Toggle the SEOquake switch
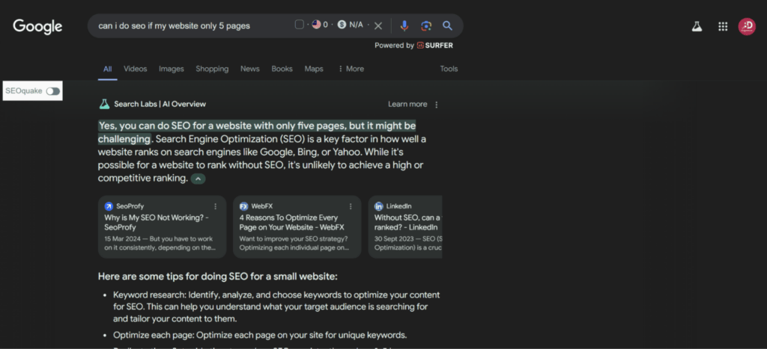Image resolution: width=767 pixels, height=349 pixels. point(53,91)
